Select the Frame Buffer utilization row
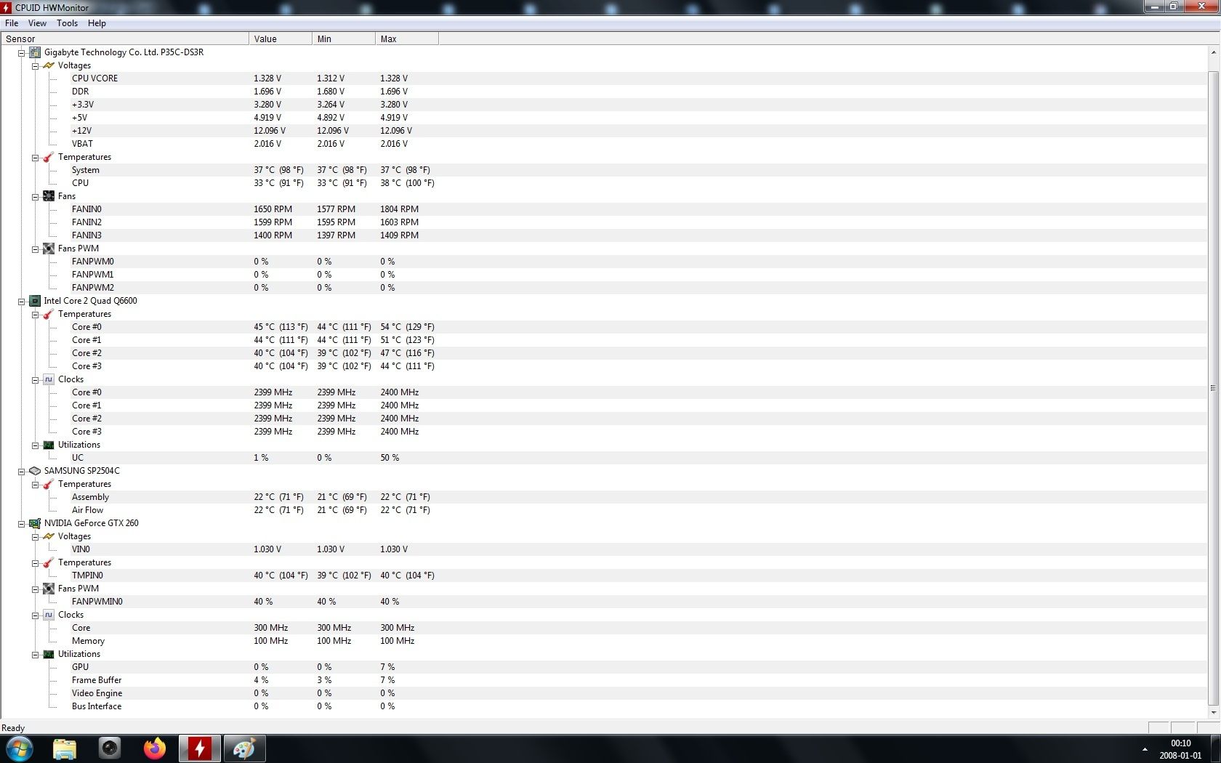Viewport: 1221px width, 763px height. (x=603, y=680)
